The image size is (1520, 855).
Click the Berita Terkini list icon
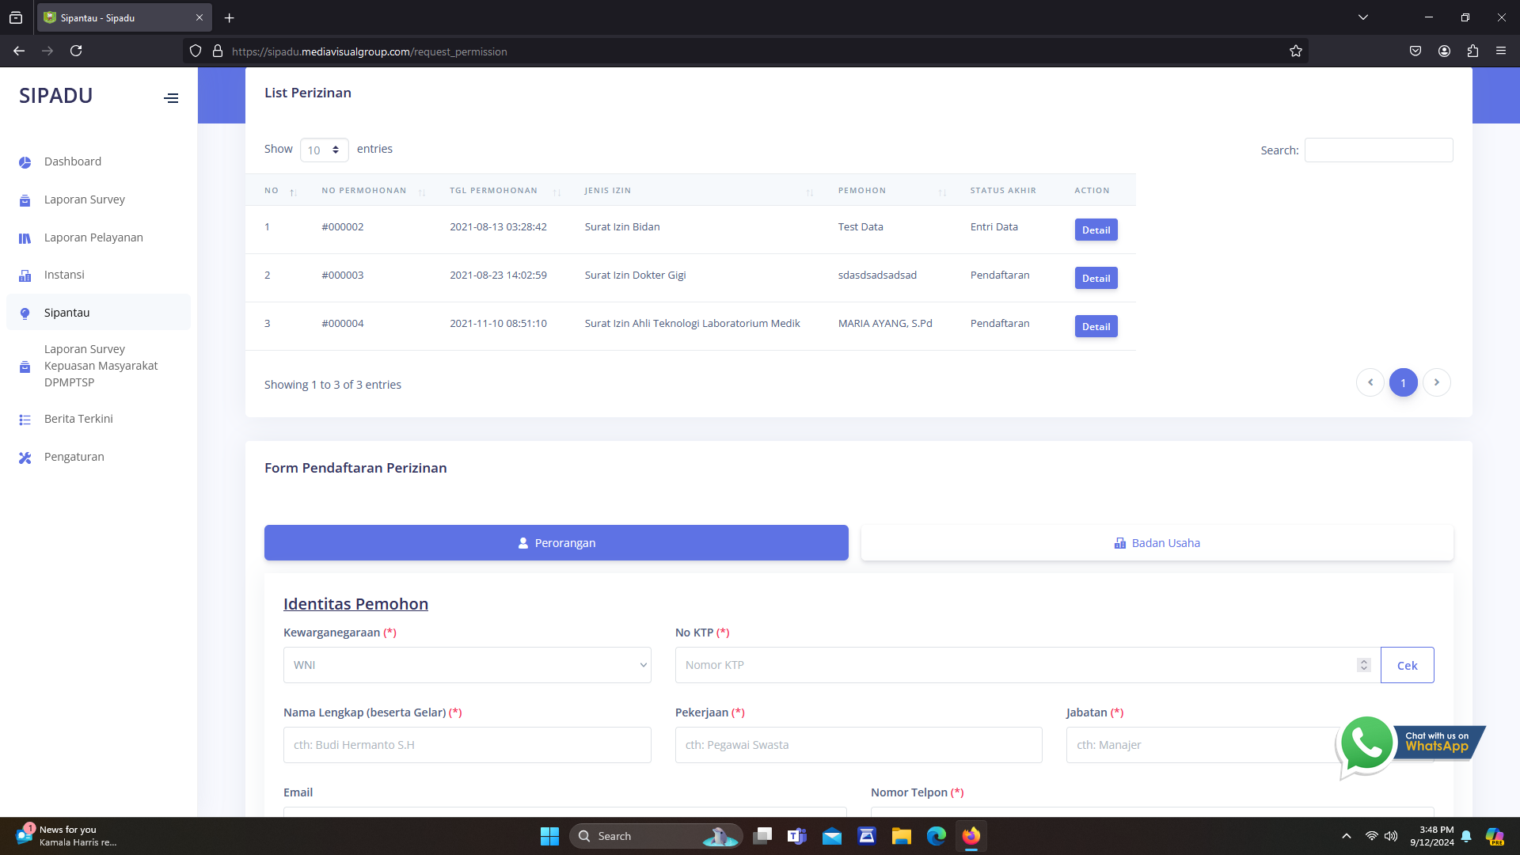tap(25, 420)
